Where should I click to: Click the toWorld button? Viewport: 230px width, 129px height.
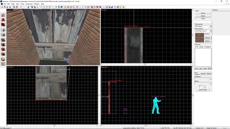(203, 73)
